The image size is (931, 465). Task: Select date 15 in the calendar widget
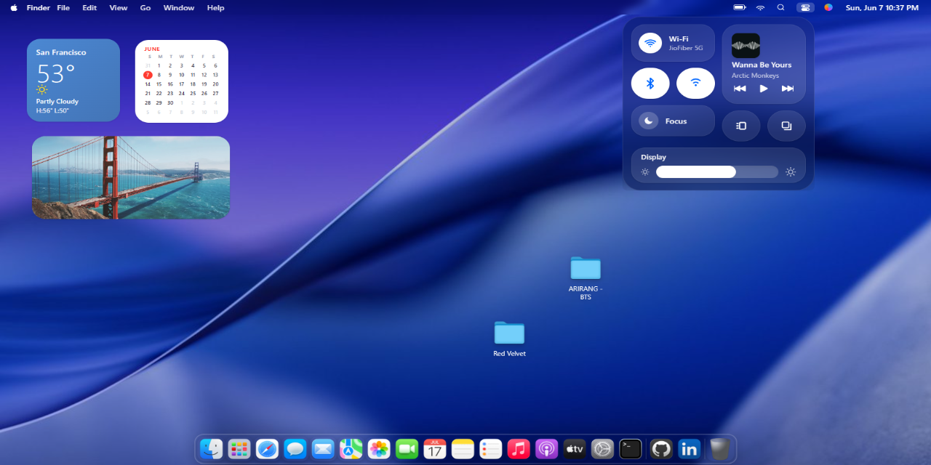click(x=159, y=84)
